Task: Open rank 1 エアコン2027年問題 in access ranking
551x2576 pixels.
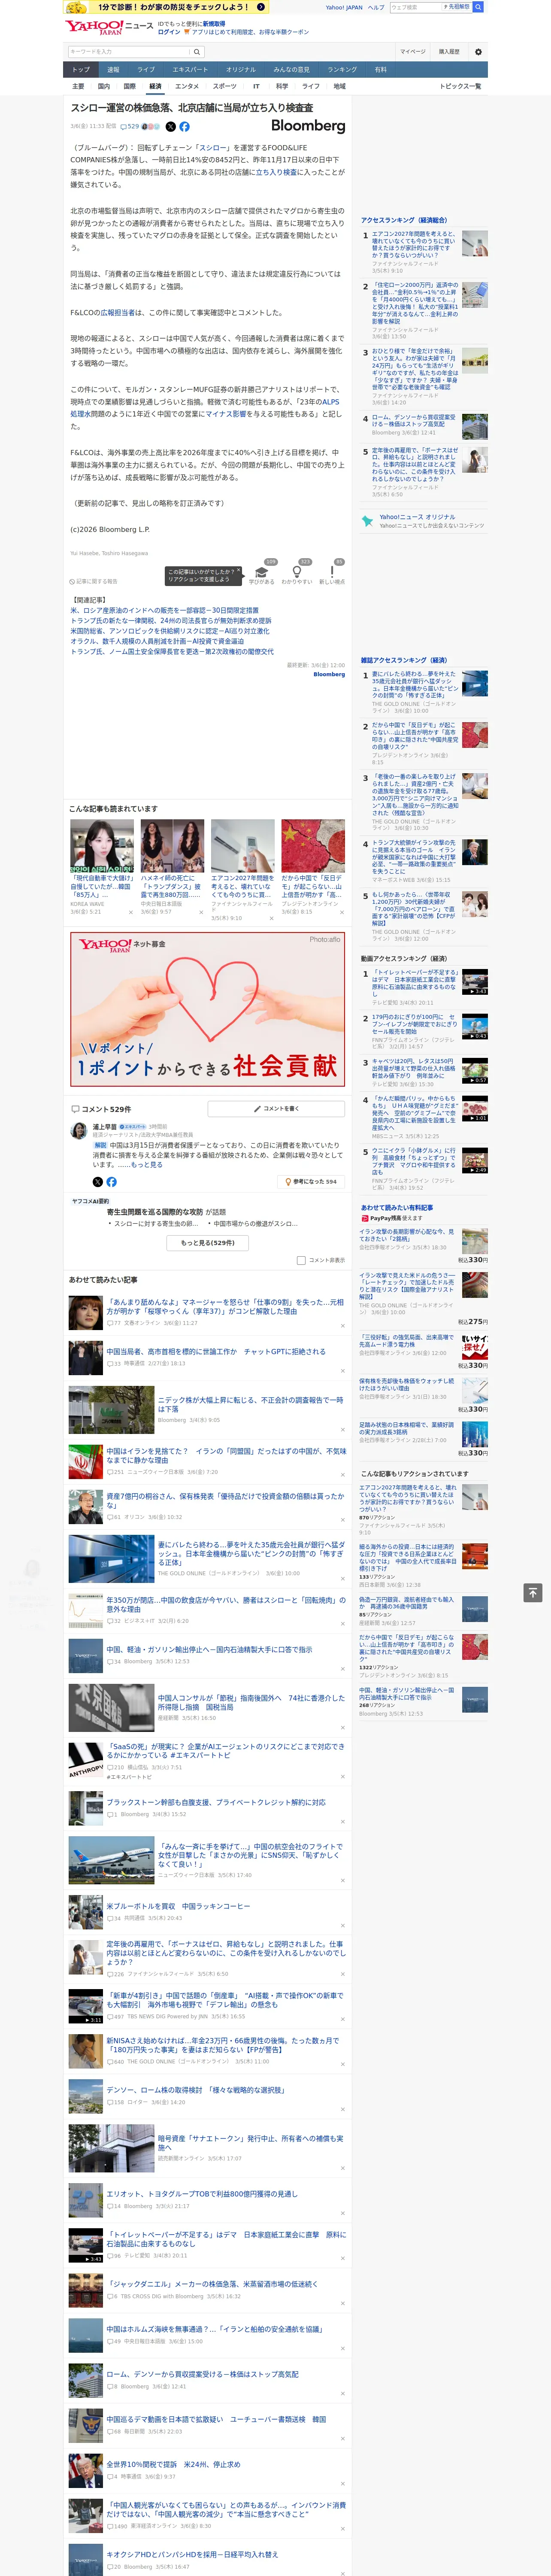Action: click(415, 244)
